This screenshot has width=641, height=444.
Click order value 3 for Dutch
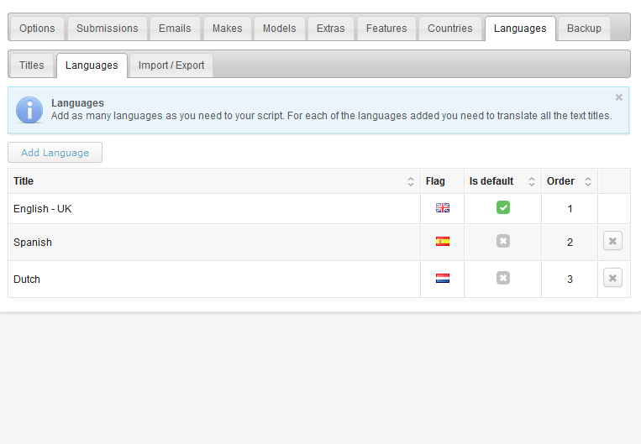click(x=570, y=279)
